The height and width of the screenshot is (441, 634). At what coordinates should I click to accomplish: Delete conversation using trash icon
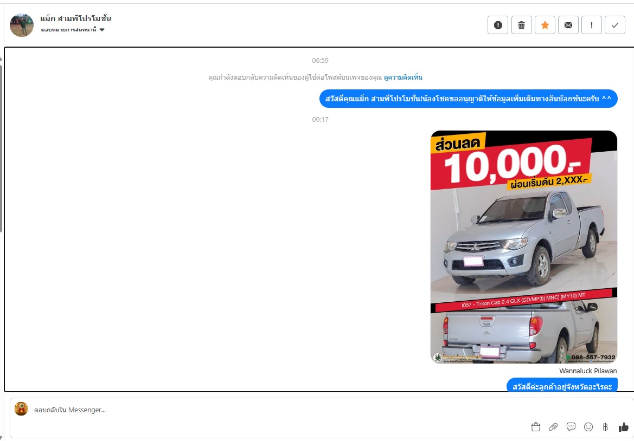coord(522,25)
